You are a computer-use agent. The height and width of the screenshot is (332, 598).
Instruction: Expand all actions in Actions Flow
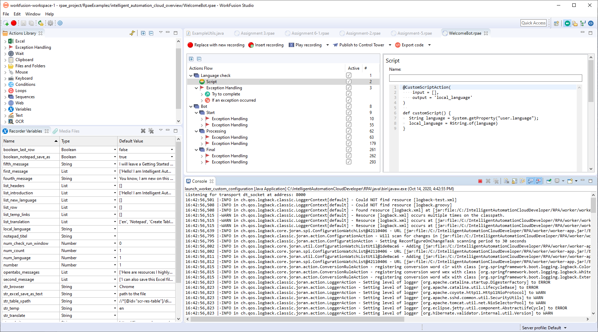click(x=191, y=59)
